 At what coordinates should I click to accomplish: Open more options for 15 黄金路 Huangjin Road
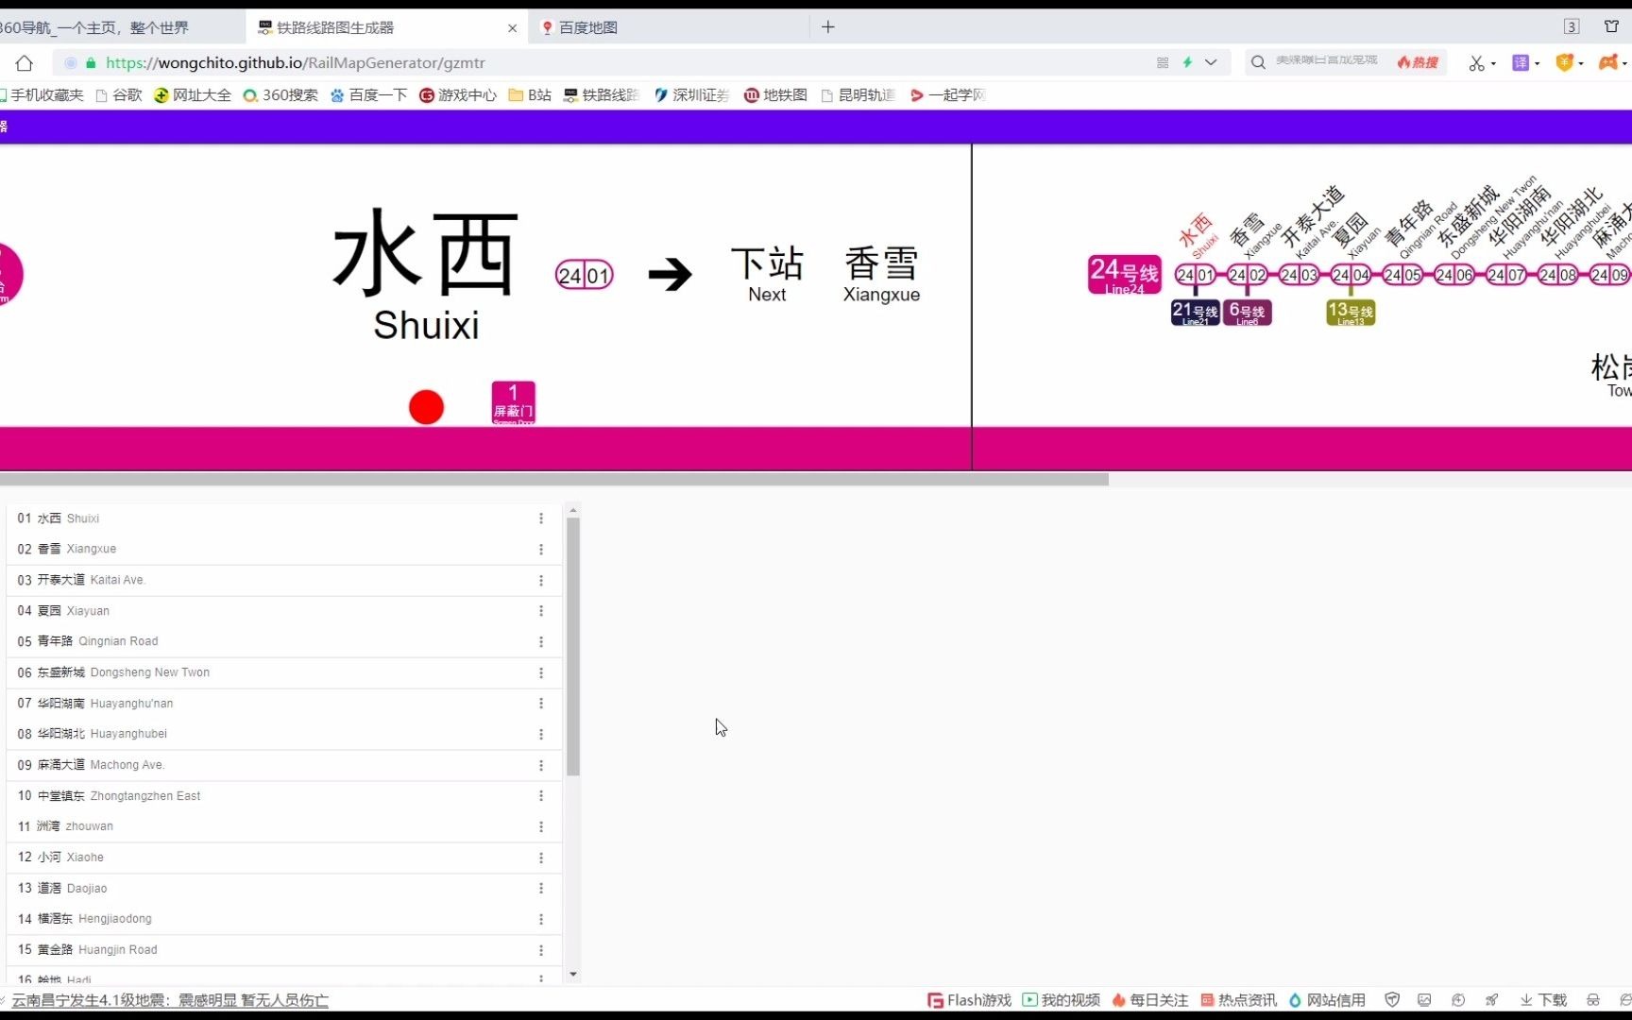click(x=541, y=951)
